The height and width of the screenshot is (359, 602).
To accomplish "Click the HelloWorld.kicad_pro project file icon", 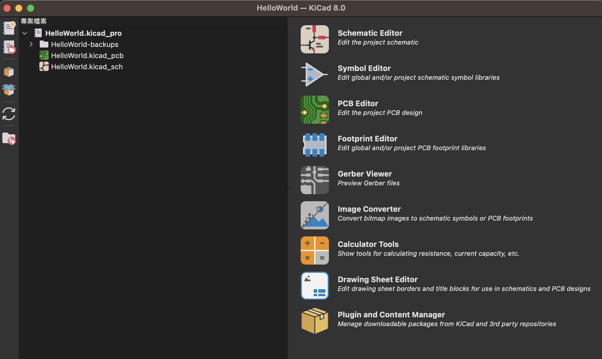I will coord(38,33).
